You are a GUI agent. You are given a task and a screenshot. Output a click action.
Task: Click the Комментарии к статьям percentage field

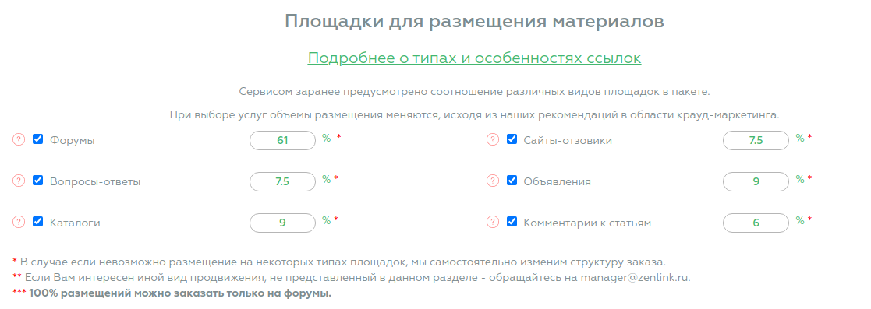coord(756,223)
